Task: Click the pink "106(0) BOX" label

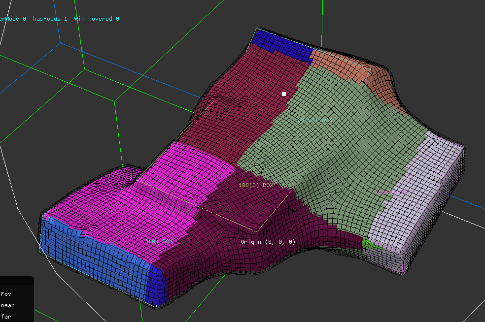Action: 393,191
